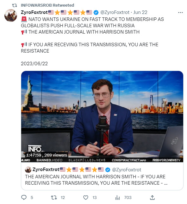Click the 1:47:59 viewers count badge
Image resolution: width=187 pixels, height=204 pixels.
click(x=47, y=155)
